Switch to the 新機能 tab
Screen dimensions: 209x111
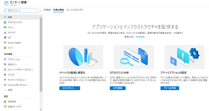click(x=47, y=10)
